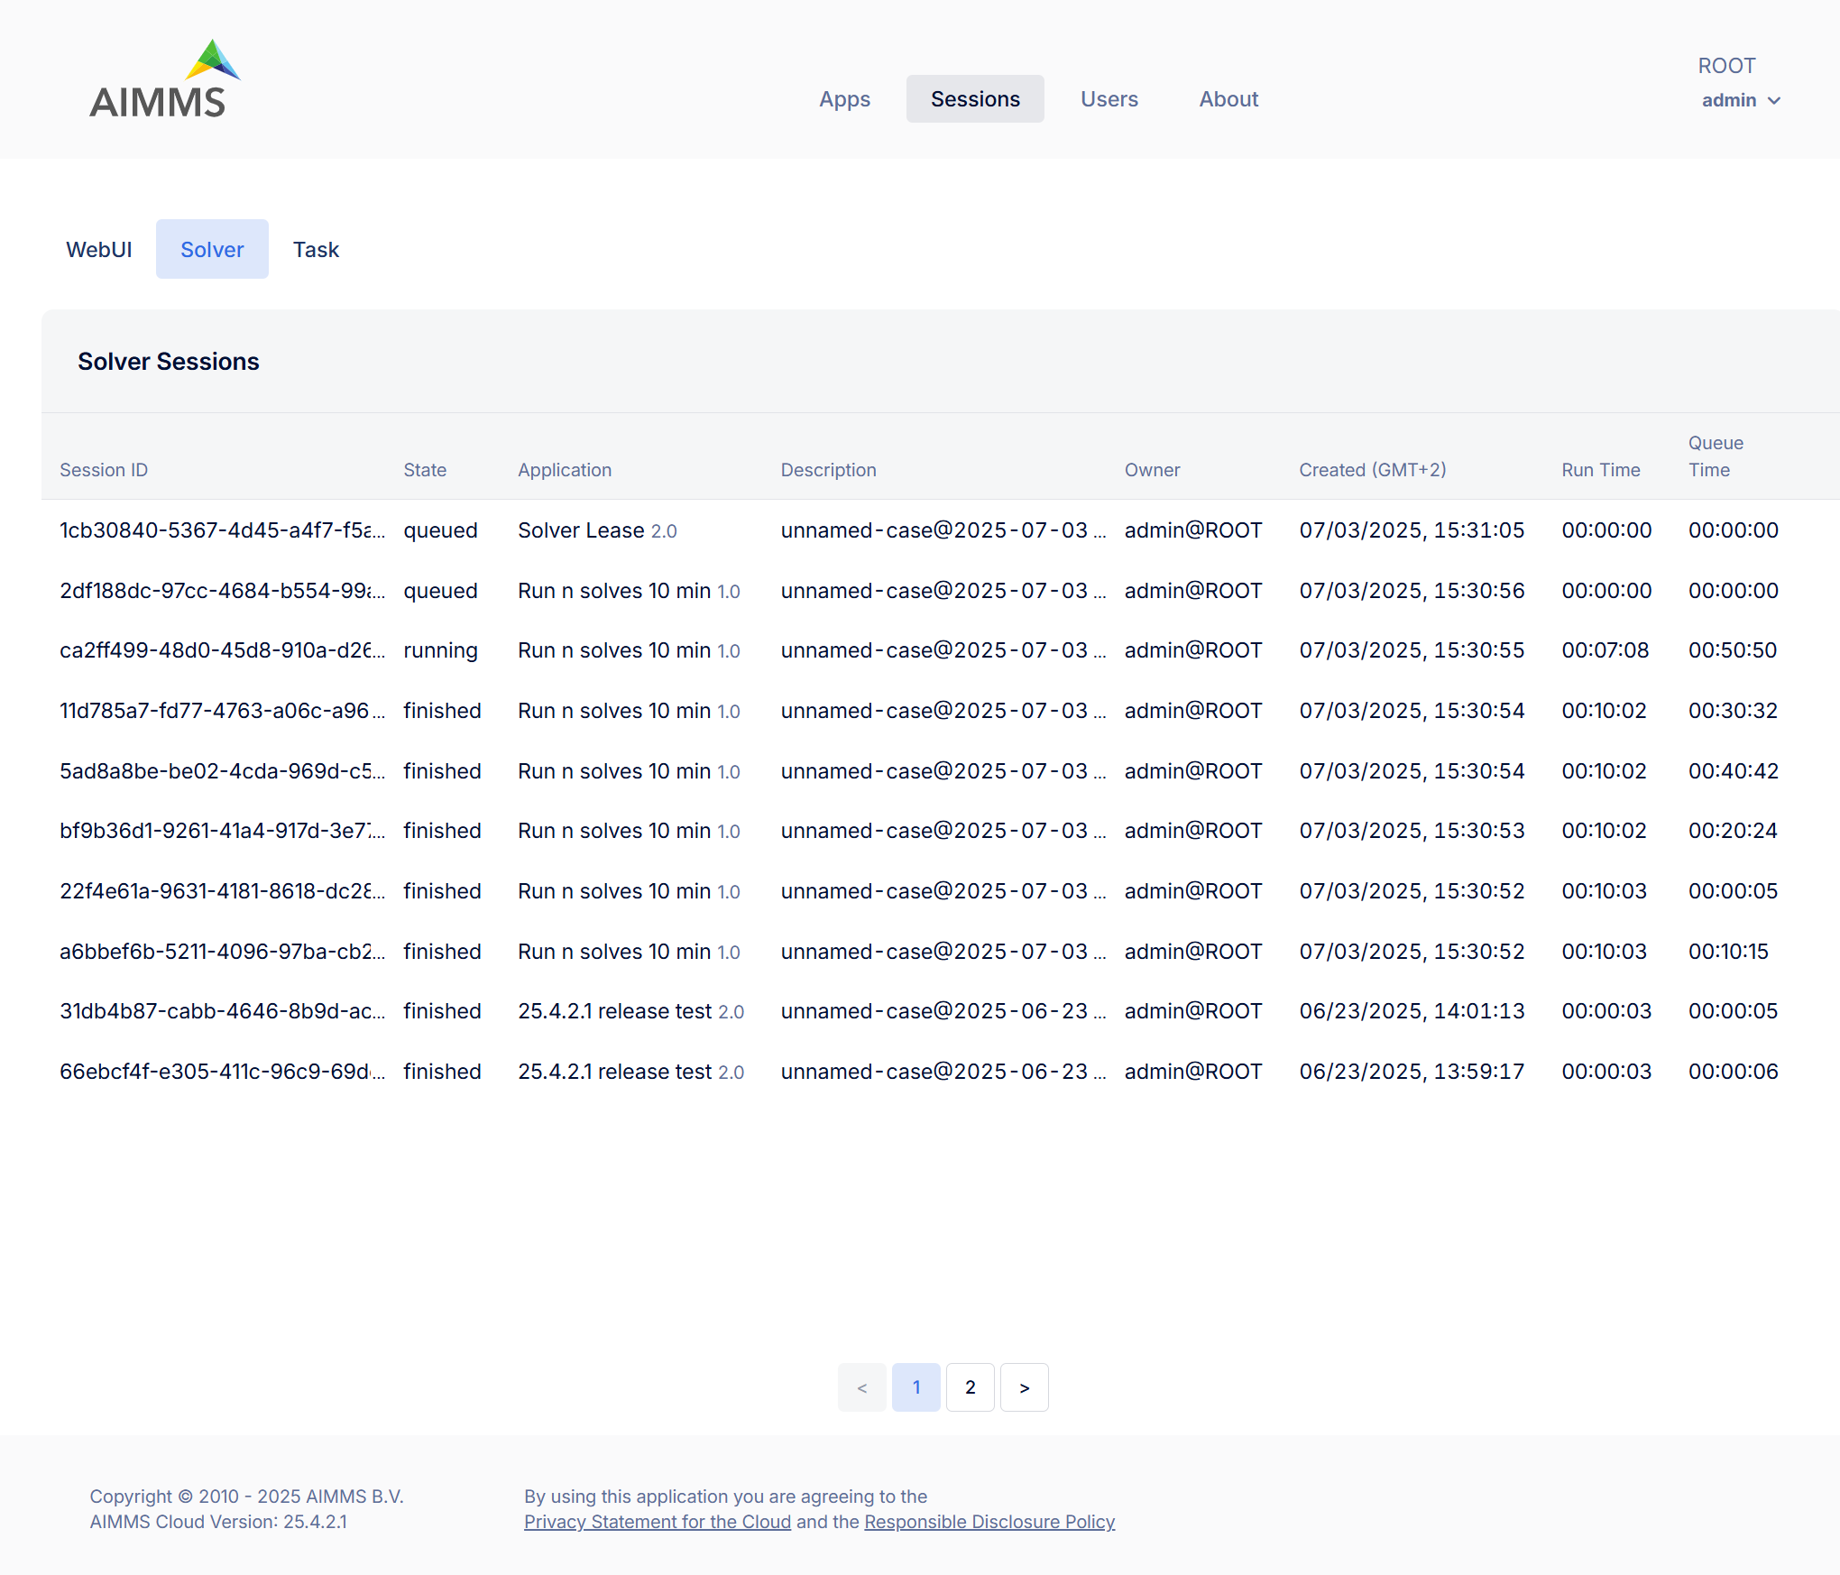The image size is (1840, 1575).
Task: Click the Solver Sessions heading
Action: coord(169,362)
